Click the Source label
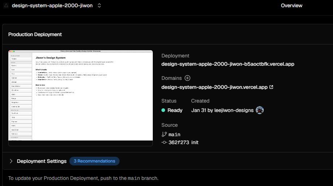The height and width of the screenshot is (186, 333). [169, 125]
